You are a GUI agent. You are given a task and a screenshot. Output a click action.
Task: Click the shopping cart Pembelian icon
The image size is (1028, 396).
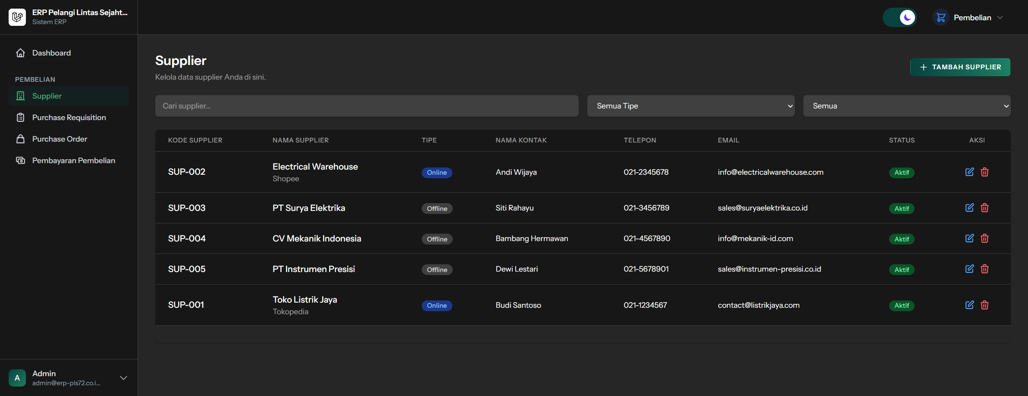click(x=941, y=18)
